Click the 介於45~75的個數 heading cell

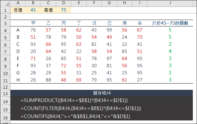(170, 23)
